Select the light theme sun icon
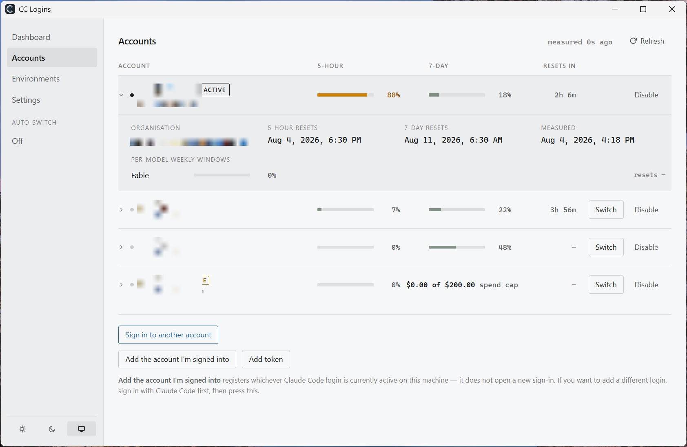The width and height of the screenshot is (687, 447). click(22, 429)
